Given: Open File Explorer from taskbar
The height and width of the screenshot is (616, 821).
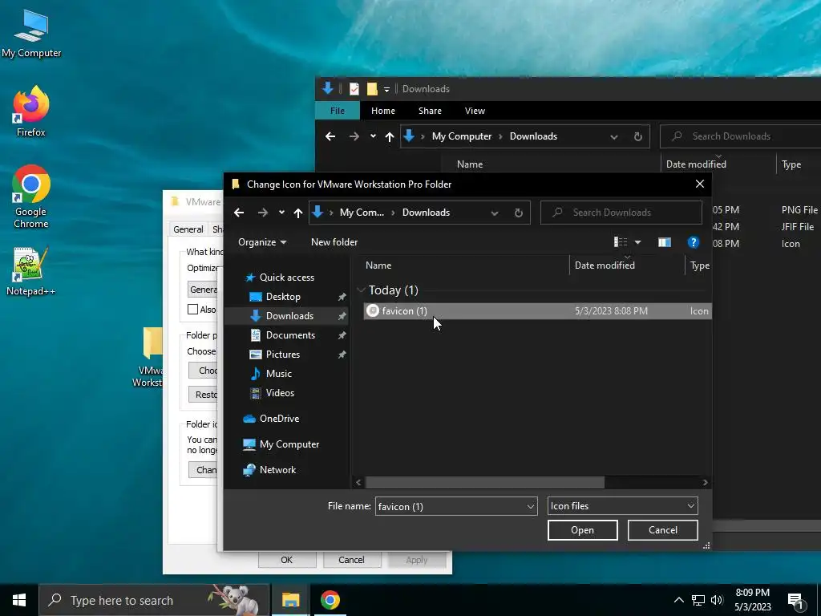Looking at the screenshot, I should tap(290, 600).
